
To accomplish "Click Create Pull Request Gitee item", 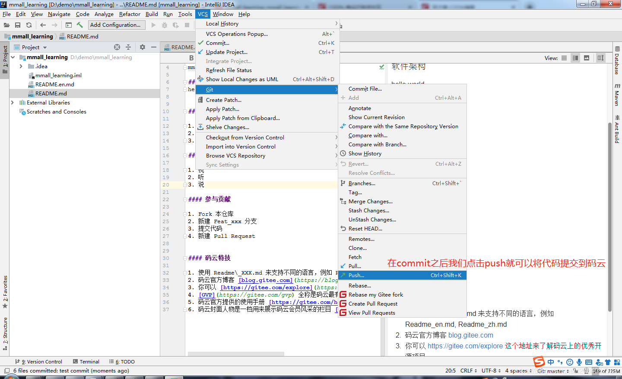I will click(x=403, y=304).
